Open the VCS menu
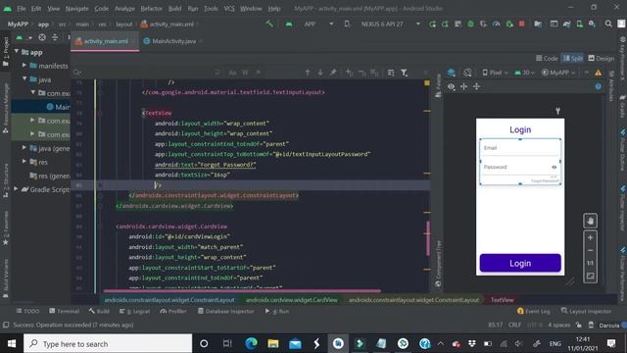627x353 pixels. click(229, 9)
